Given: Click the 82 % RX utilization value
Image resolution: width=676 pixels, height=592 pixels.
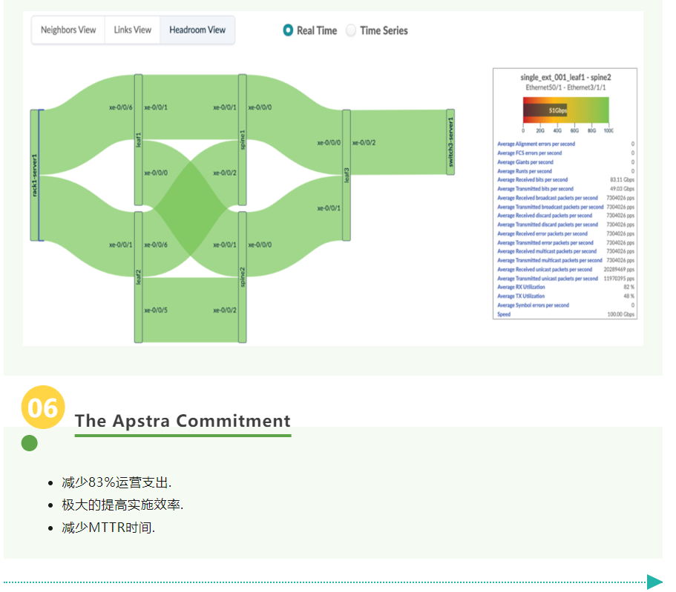Looking at the screenshot, I should pos(629,287).
